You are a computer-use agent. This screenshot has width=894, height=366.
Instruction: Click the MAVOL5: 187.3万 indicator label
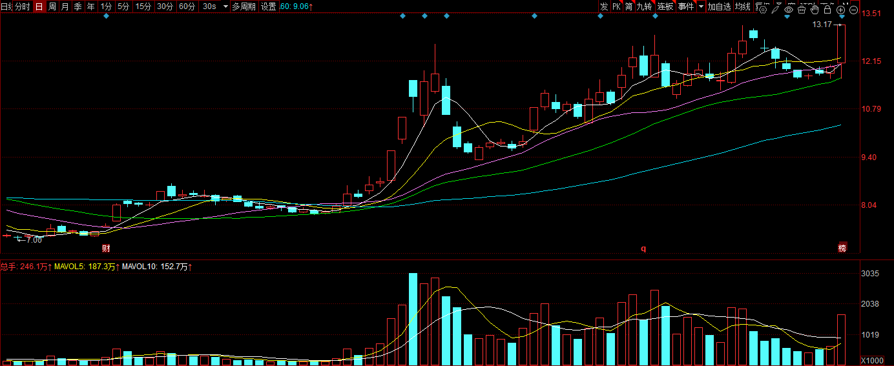click(x=87, y=266)
